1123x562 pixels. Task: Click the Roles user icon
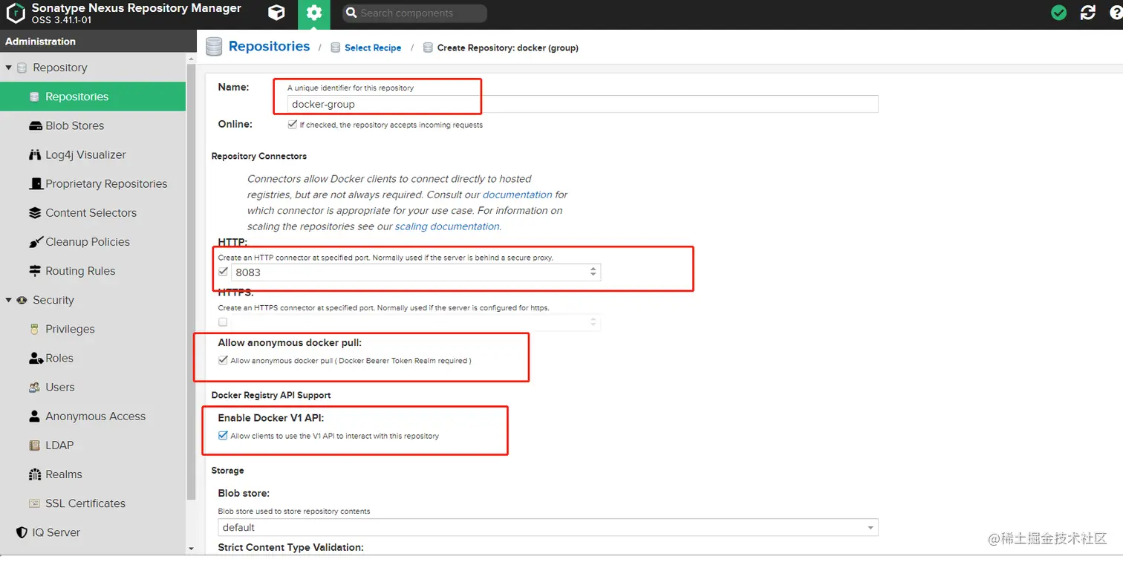click(x=36, y=358)
